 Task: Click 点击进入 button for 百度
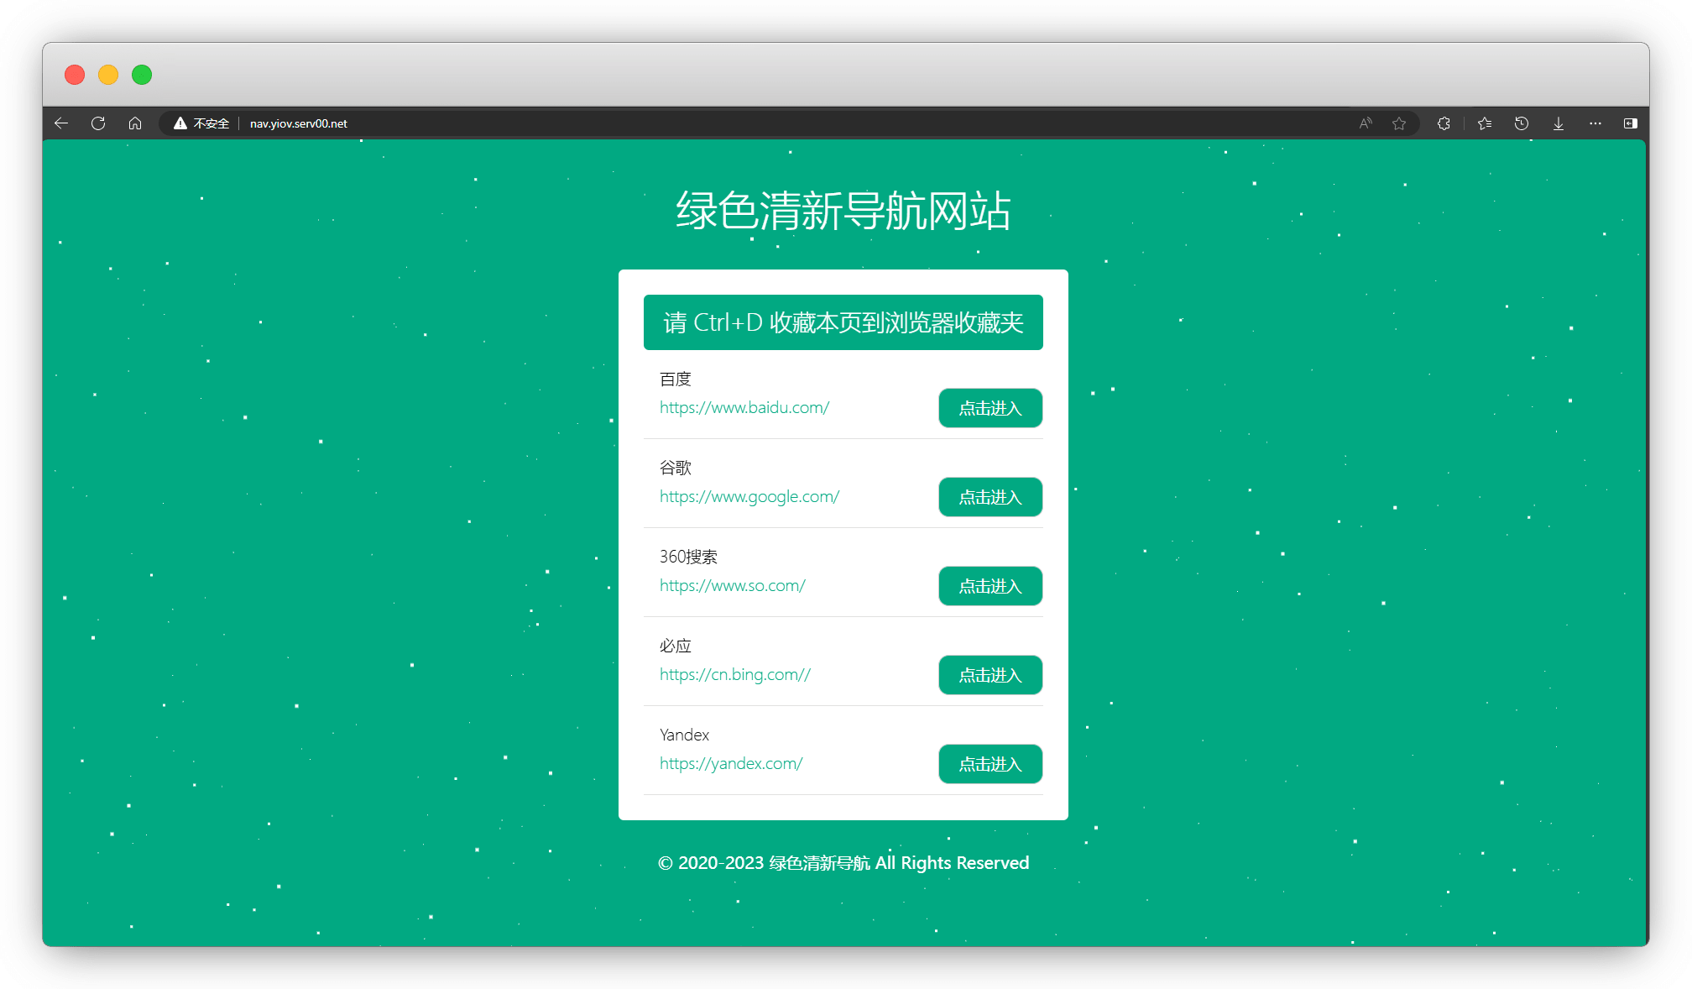point(990,408)
